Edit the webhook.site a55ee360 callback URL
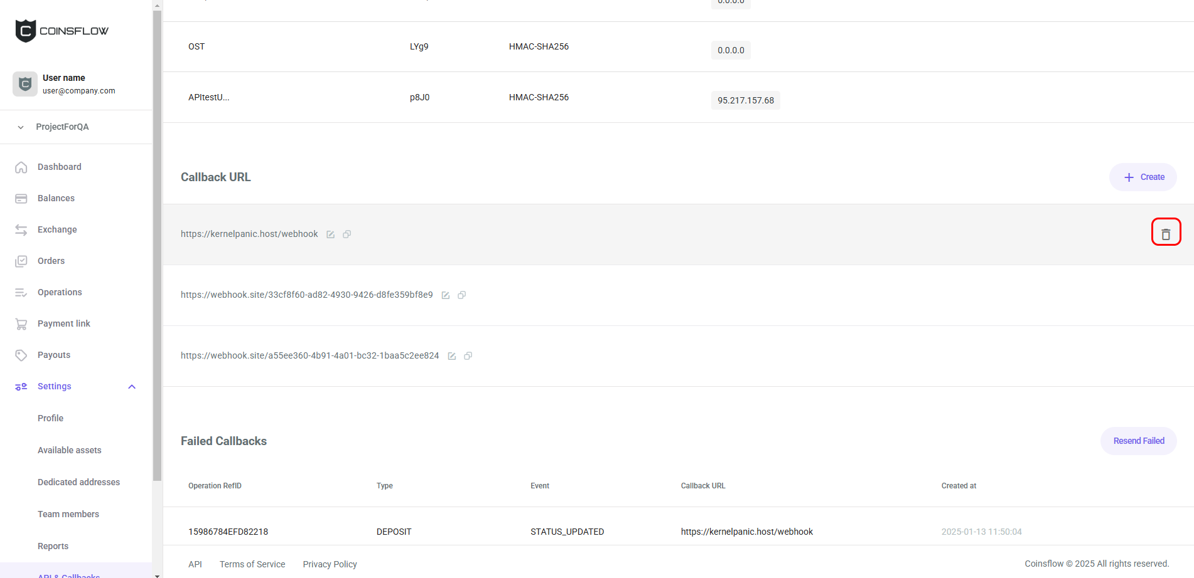The width and height of the screenshot is (1194, 578). 451,356
